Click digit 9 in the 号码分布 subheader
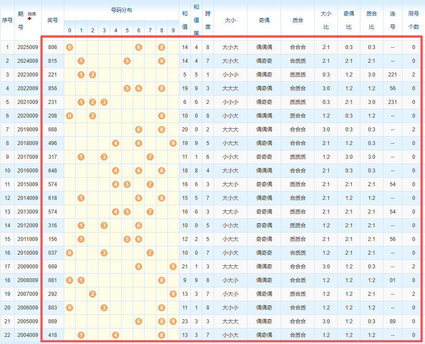The height and width of the screenshot is (344, 425). 173,31
